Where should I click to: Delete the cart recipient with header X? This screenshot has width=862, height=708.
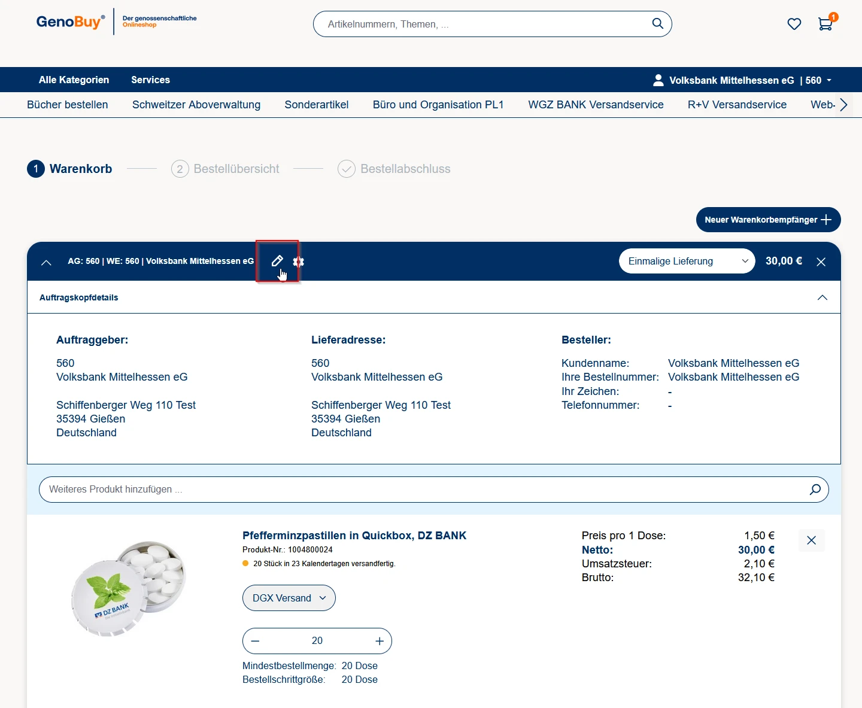821,262
